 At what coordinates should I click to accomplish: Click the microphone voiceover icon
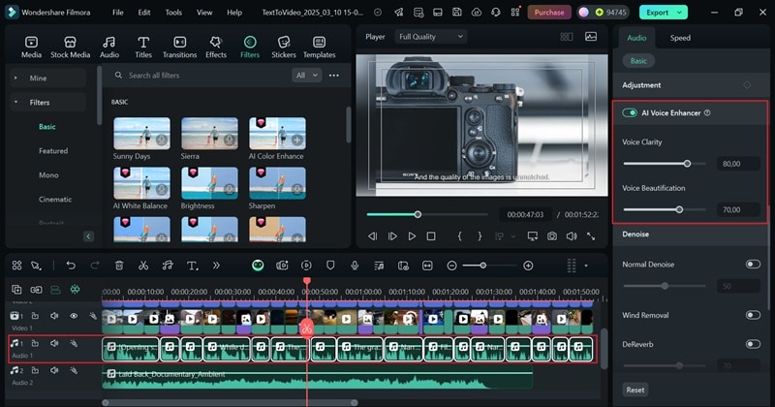[355, 266]
